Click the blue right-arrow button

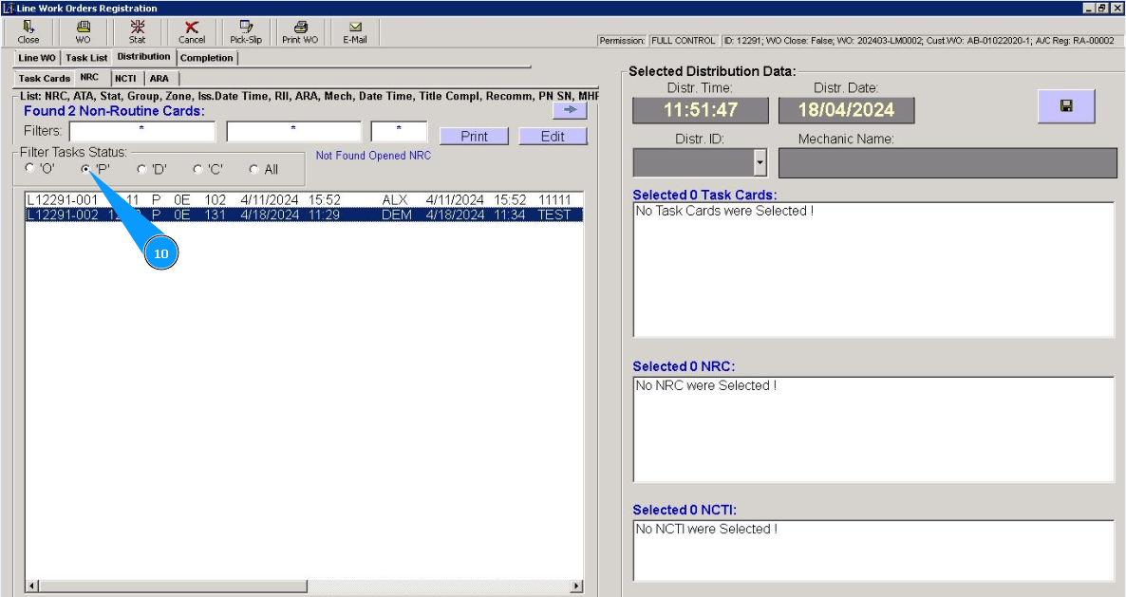571,110
